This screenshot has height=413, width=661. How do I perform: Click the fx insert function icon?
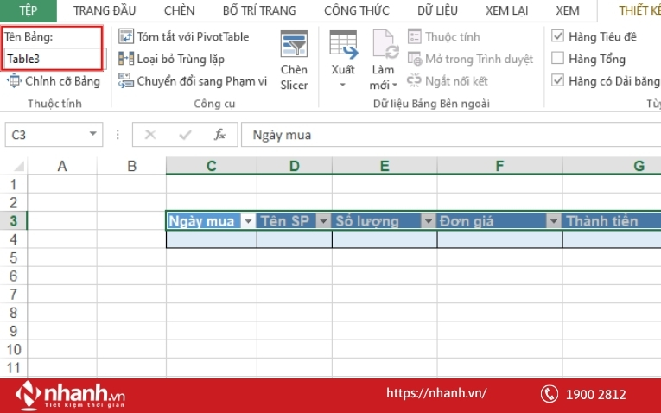[x=220, y=135]
